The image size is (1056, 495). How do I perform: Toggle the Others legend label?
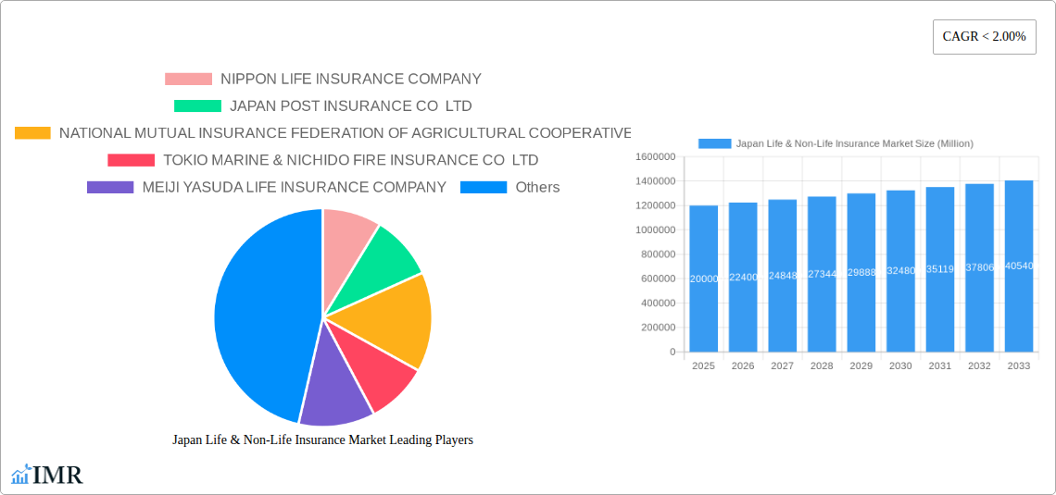tap(537, 187)
